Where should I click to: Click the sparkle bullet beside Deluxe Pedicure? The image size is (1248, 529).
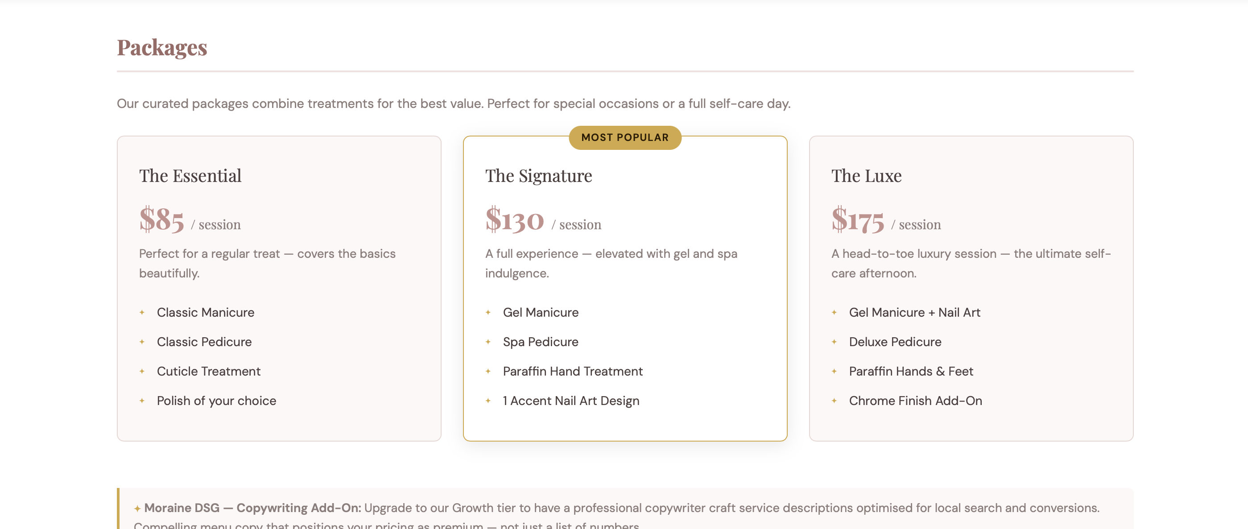tap(834, 342)
